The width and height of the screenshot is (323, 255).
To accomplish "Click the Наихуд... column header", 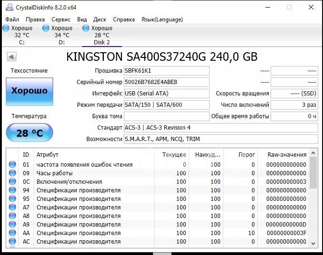I will click(x=206, y=155).
